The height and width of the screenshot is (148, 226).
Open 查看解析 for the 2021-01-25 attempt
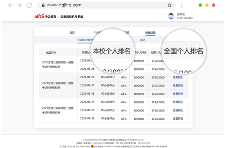click(178, 118)
